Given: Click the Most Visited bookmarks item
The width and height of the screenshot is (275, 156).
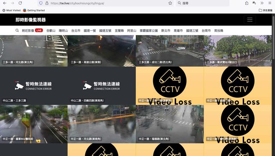Looking at the screenshot, I should 12,10.
